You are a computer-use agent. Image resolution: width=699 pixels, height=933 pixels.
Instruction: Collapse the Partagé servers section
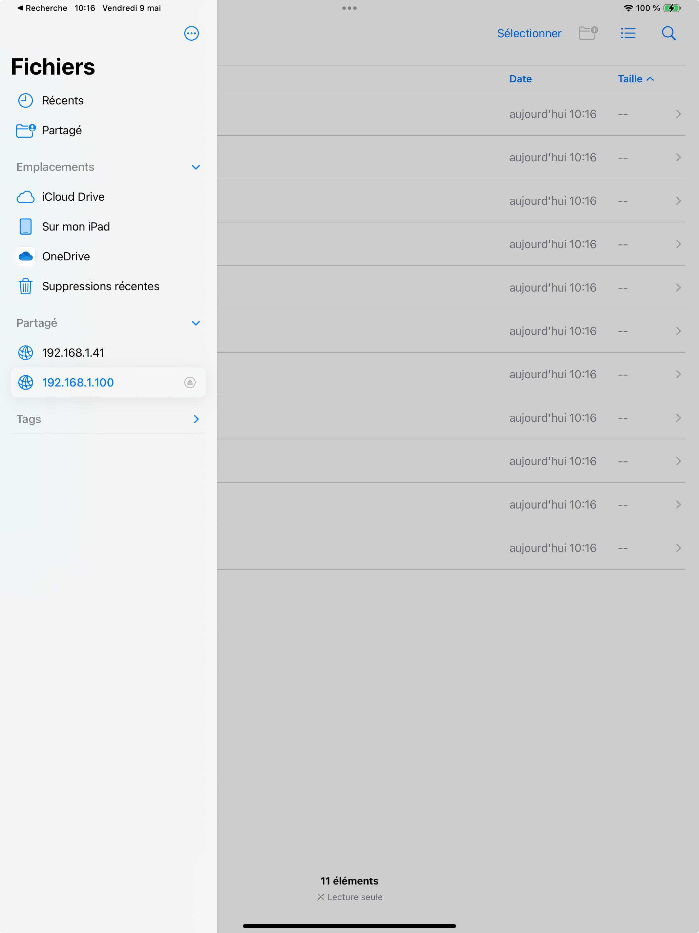point(195,323)
